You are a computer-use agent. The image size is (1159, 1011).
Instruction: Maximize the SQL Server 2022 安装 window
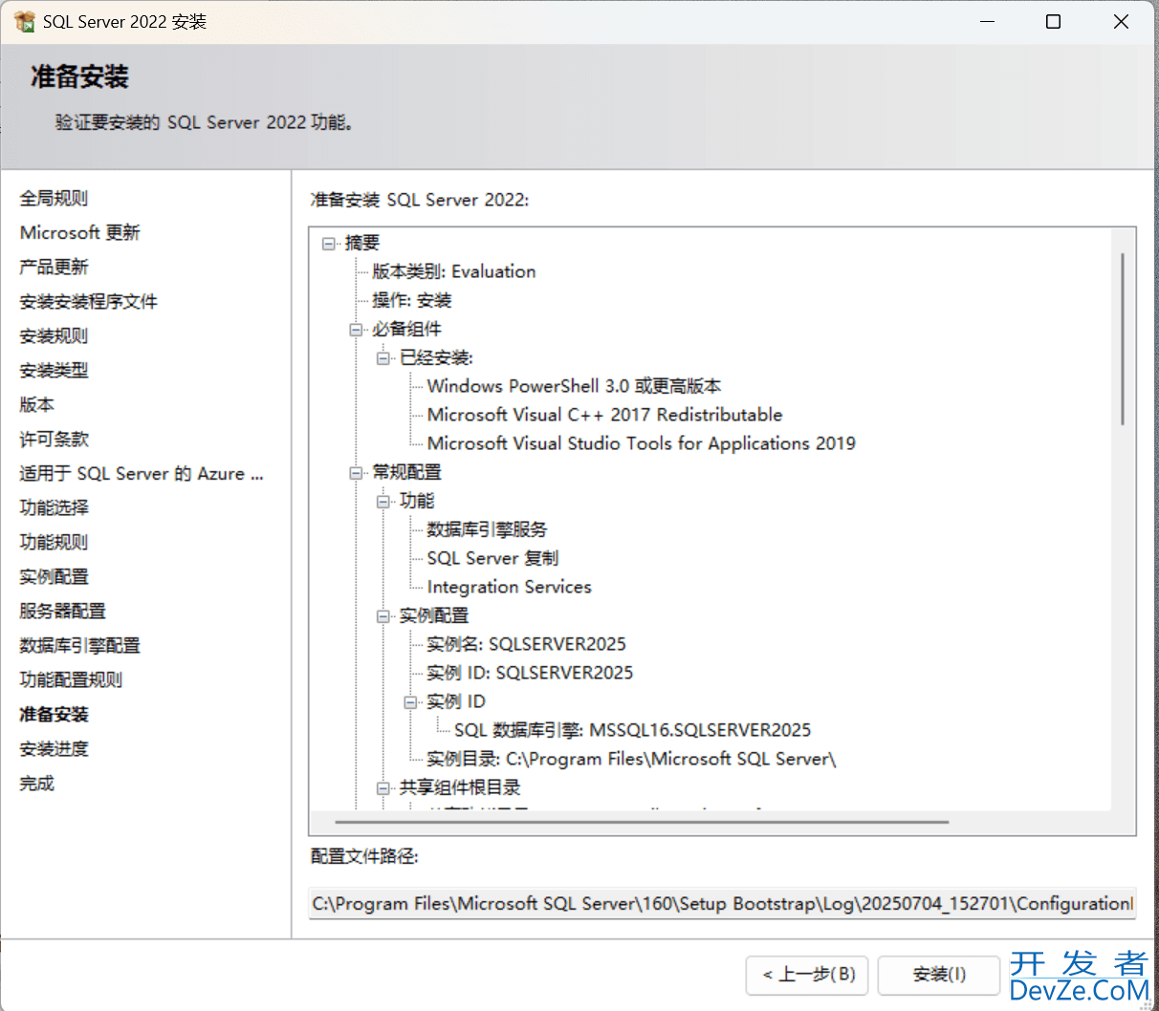(x=1053, y=21)
